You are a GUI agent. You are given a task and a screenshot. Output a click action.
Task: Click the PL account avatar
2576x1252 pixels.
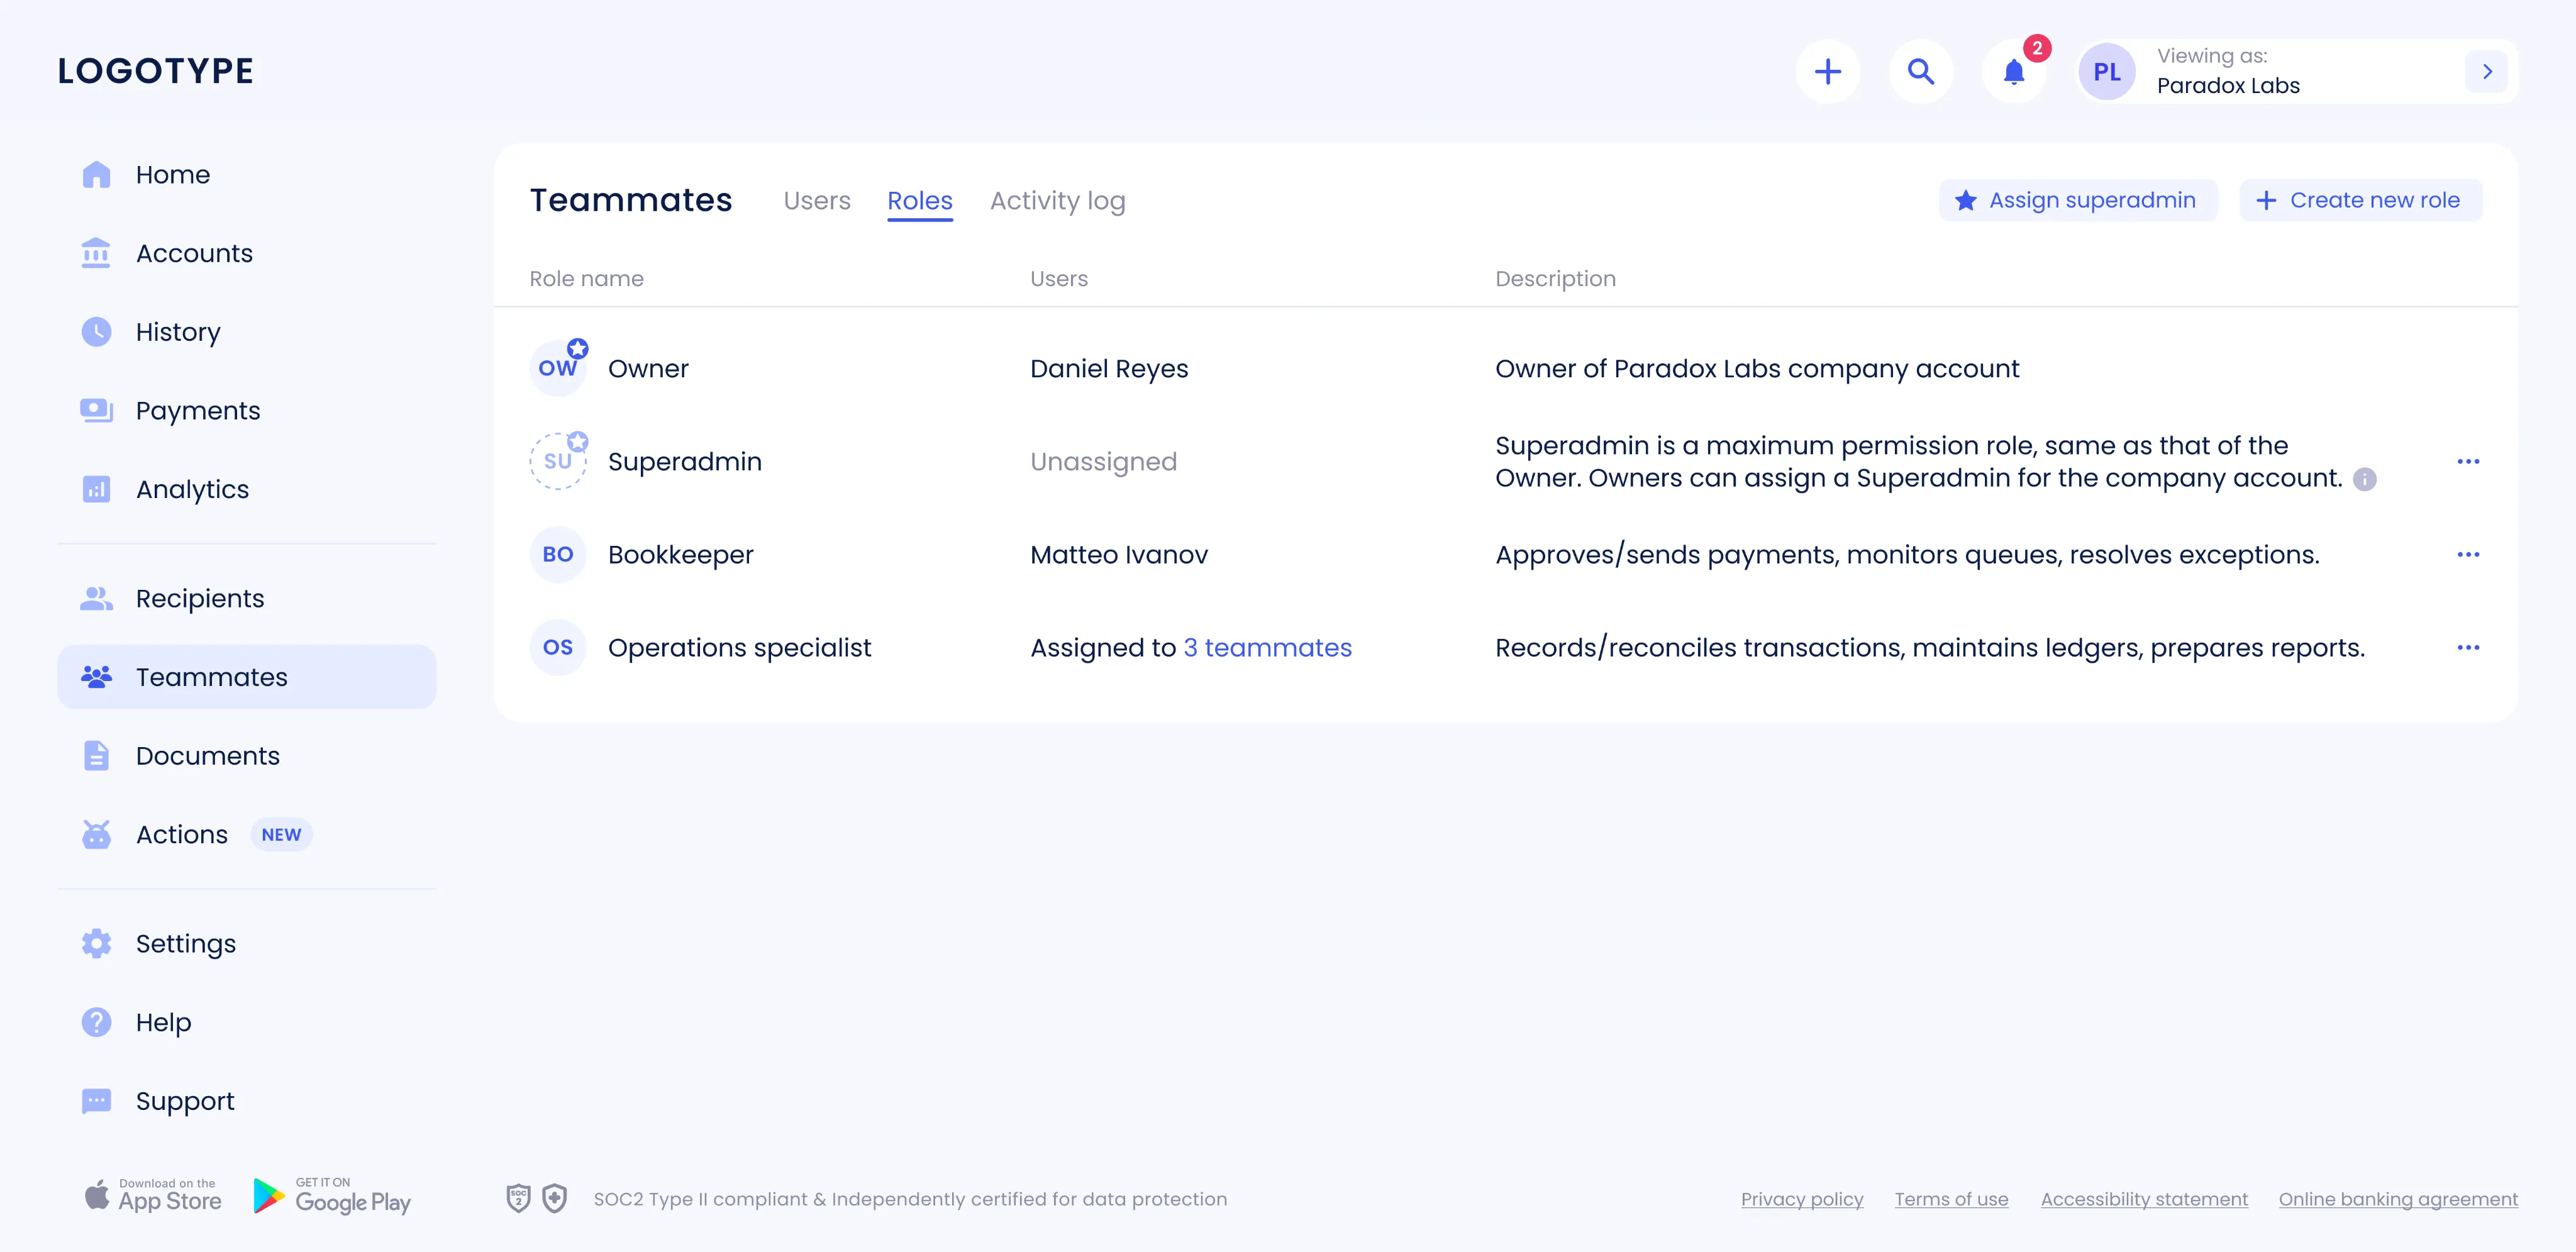[2106, 72]
